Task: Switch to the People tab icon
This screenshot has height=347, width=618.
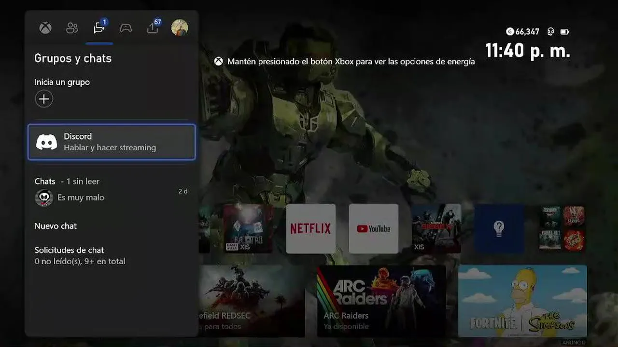Action: pos(72,28)
